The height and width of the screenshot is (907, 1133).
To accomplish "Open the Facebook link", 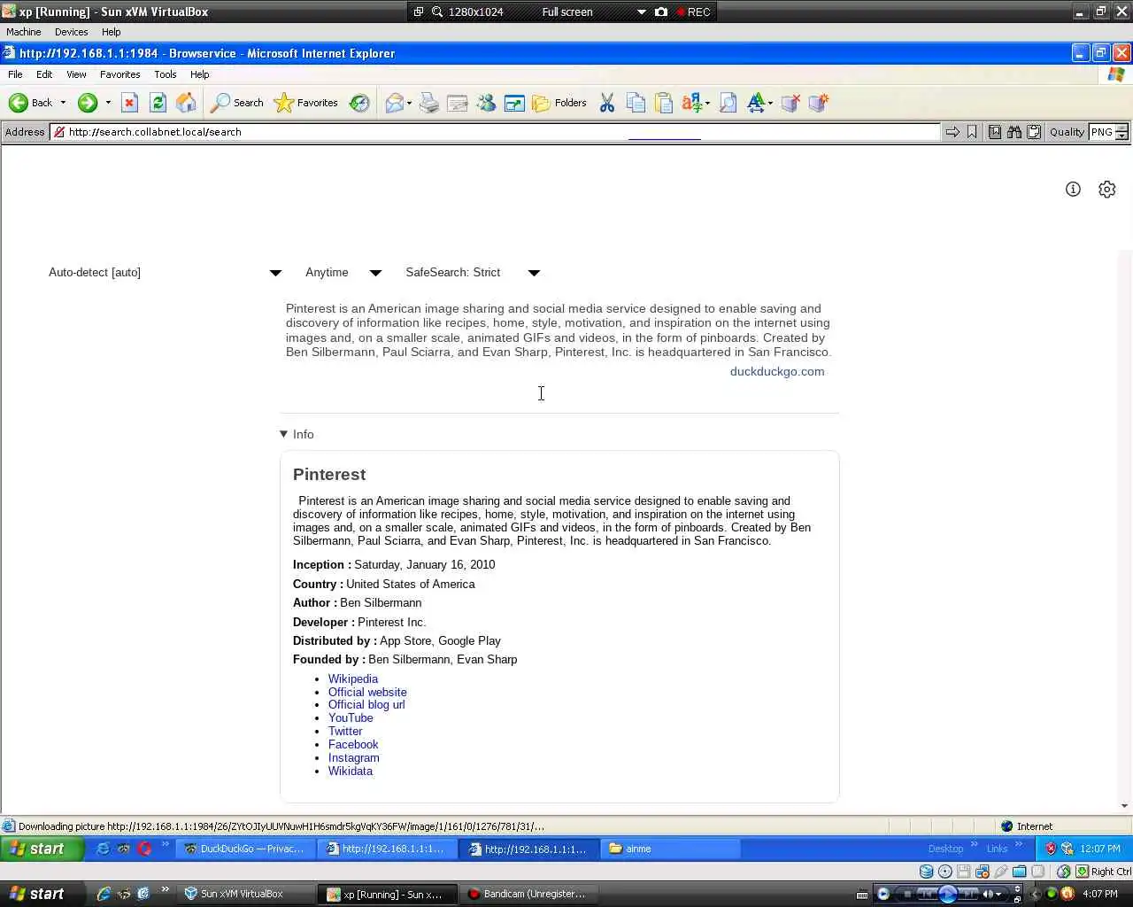I will tap(353, 745).
